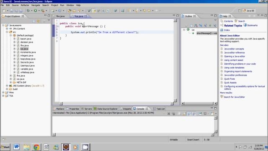The image size is (268, 151).
Task: Click Remove Launch X icon in Console toolbar
Action: point(169,114)
